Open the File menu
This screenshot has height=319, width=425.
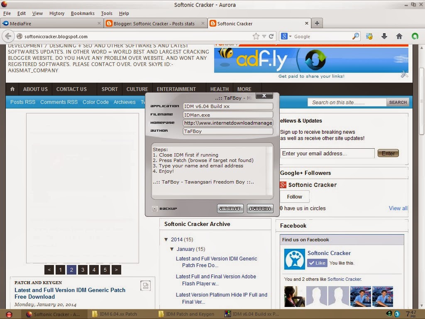(x=7, y=13)
